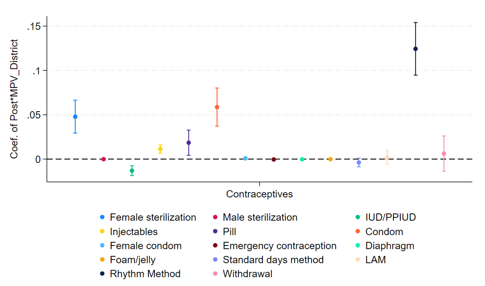Click the Withdrawal pink legend dot

point(215,274)
